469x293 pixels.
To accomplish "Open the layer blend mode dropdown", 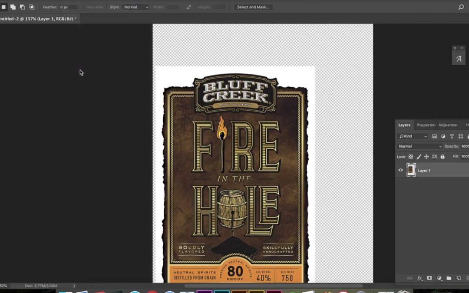I will point(419,146).
